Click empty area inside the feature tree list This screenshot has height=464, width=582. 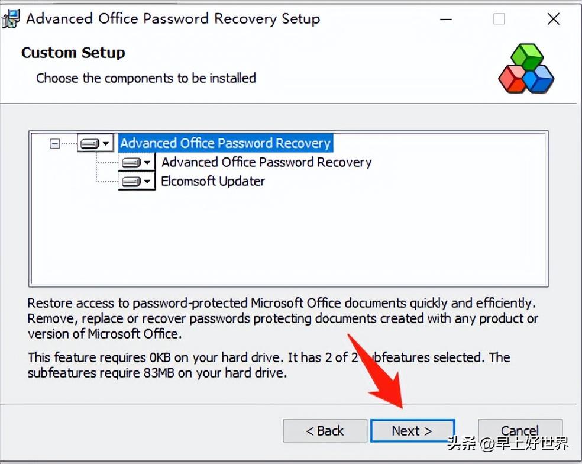pos(289,238)
